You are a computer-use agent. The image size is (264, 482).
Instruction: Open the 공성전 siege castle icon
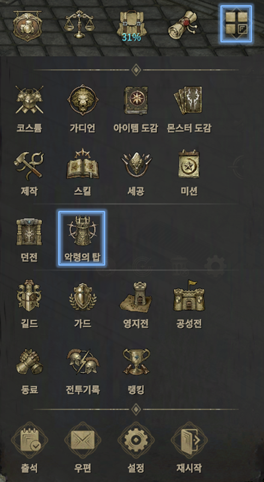tap(189, 304)
